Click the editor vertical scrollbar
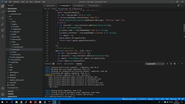Image resolution: width=185 pixels, height=104 pixels. pos(184,28)
